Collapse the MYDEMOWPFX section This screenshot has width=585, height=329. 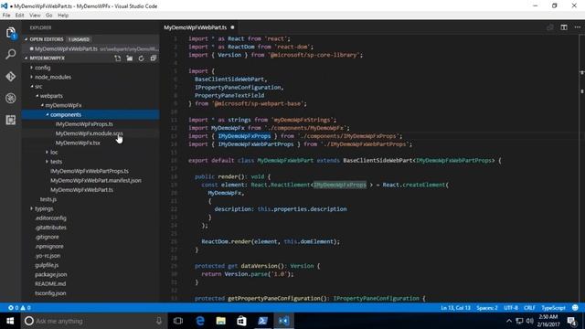(x=27, y=58)
